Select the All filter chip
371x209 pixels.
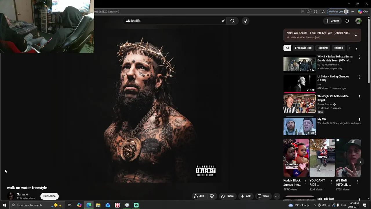coord(287,48)
